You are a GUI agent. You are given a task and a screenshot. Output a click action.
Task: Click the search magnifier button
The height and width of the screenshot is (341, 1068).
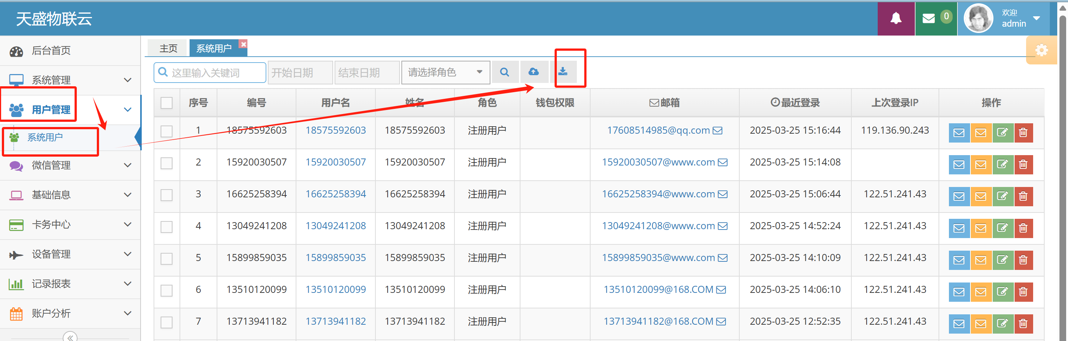tap(505, 72)
